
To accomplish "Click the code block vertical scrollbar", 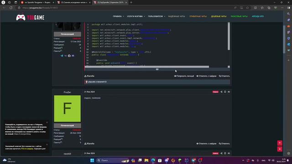I will 229,36.
